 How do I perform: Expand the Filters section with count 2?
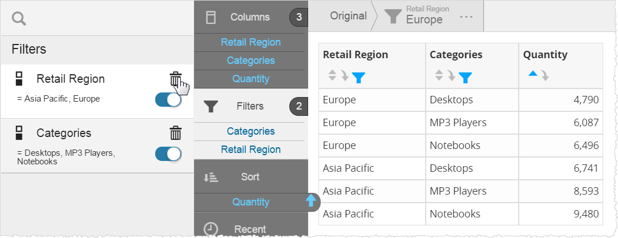250,106
